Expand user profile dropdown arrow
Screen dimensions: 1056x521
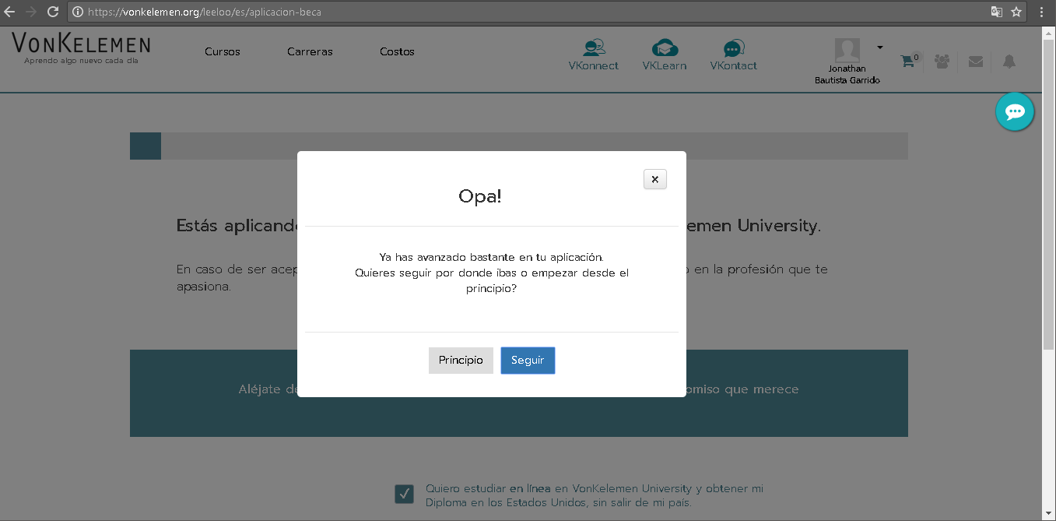pos(880,48)
